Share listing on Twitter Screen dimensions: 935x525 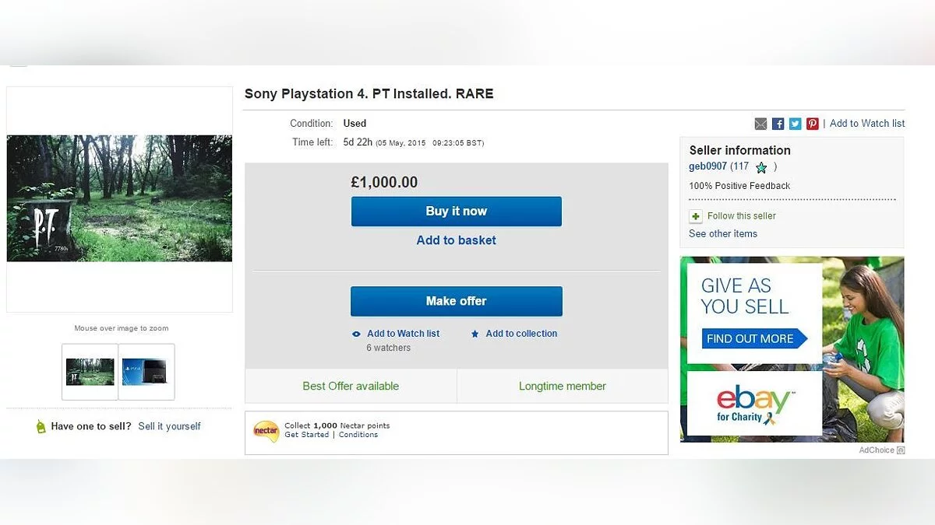(795, 124)
